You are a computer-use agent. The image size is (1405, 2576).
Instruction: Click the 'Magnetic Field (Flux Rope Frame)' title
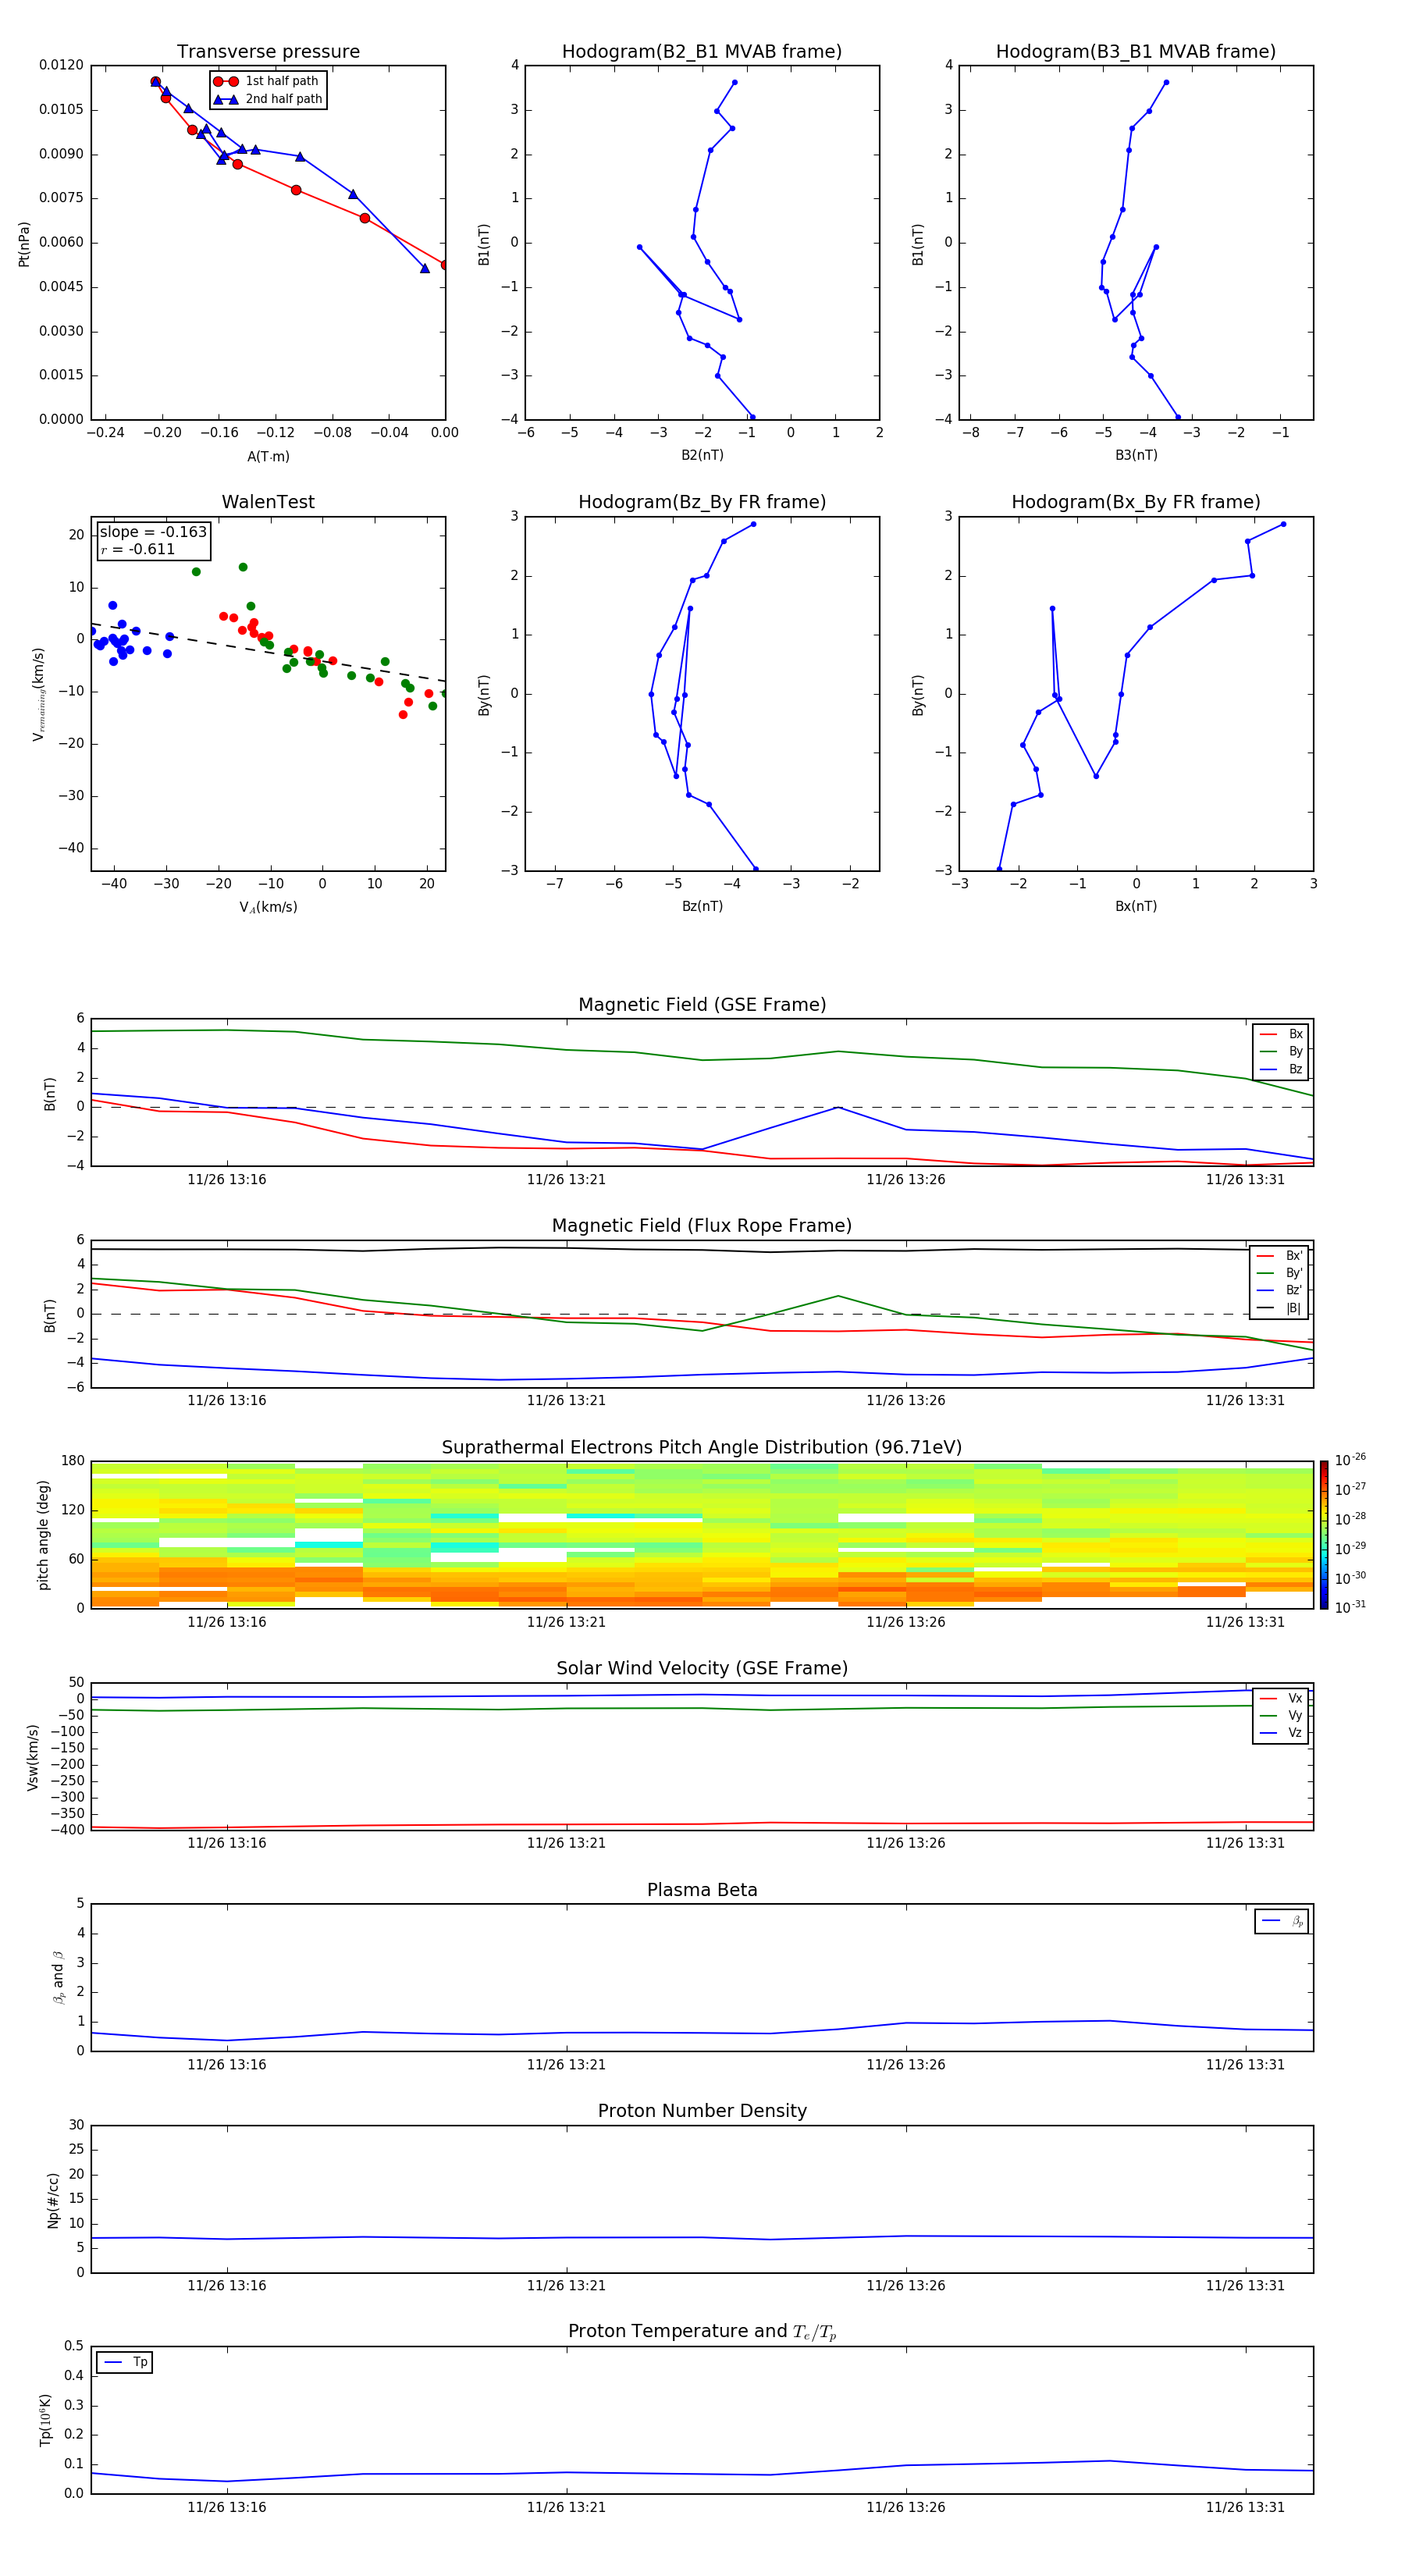tap(702, 1226)
